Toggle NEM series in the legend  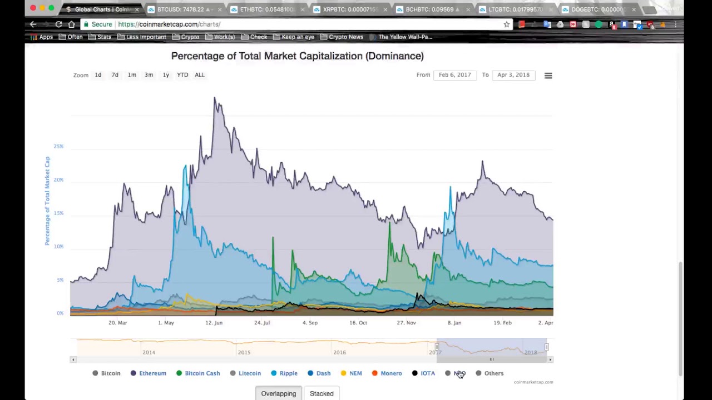[351, 373]
